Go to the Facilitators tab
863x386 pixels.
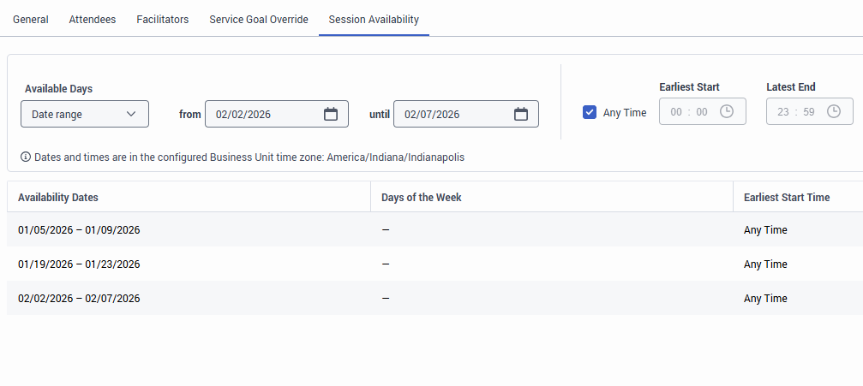click(x=163, y=20)
